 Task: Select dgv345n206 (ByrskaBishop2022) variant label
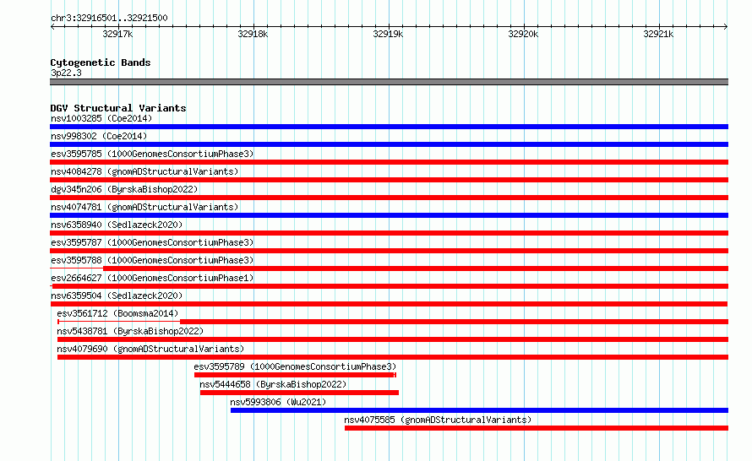click(x=124, y=189)
